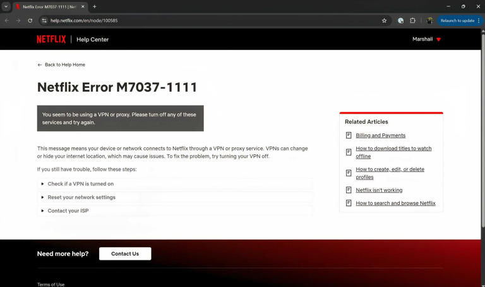Image resolution: width=485 pixels, height=287 pixels.
Task: Close the Netflix Error tab
Action: click(83, 6)
